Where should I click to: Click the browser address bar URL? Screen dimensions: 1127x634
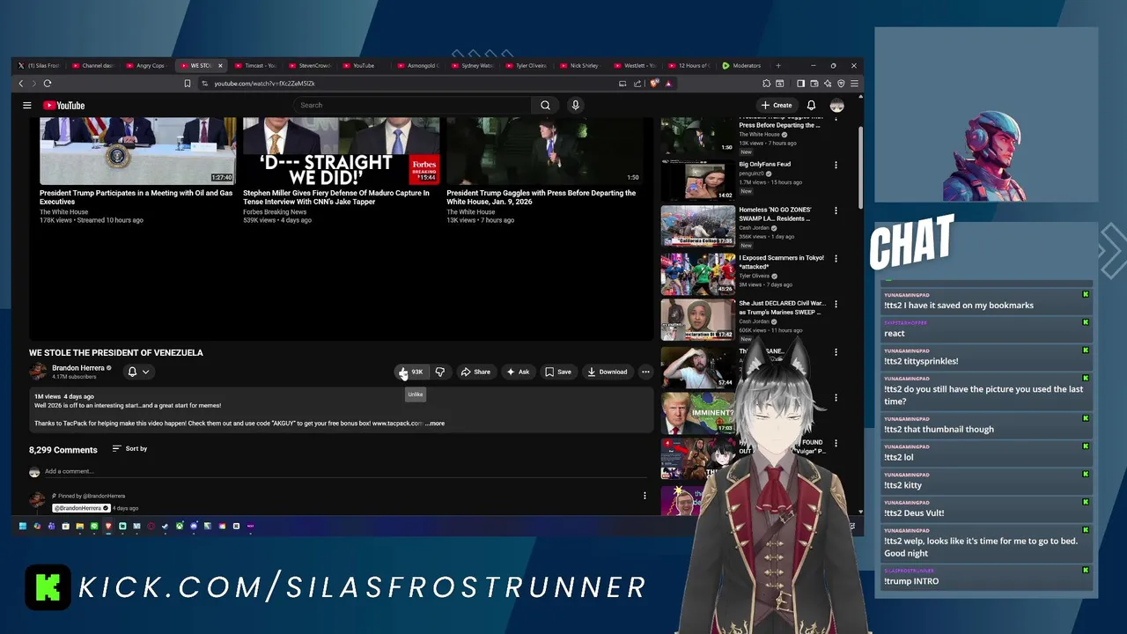pos(264,84)
